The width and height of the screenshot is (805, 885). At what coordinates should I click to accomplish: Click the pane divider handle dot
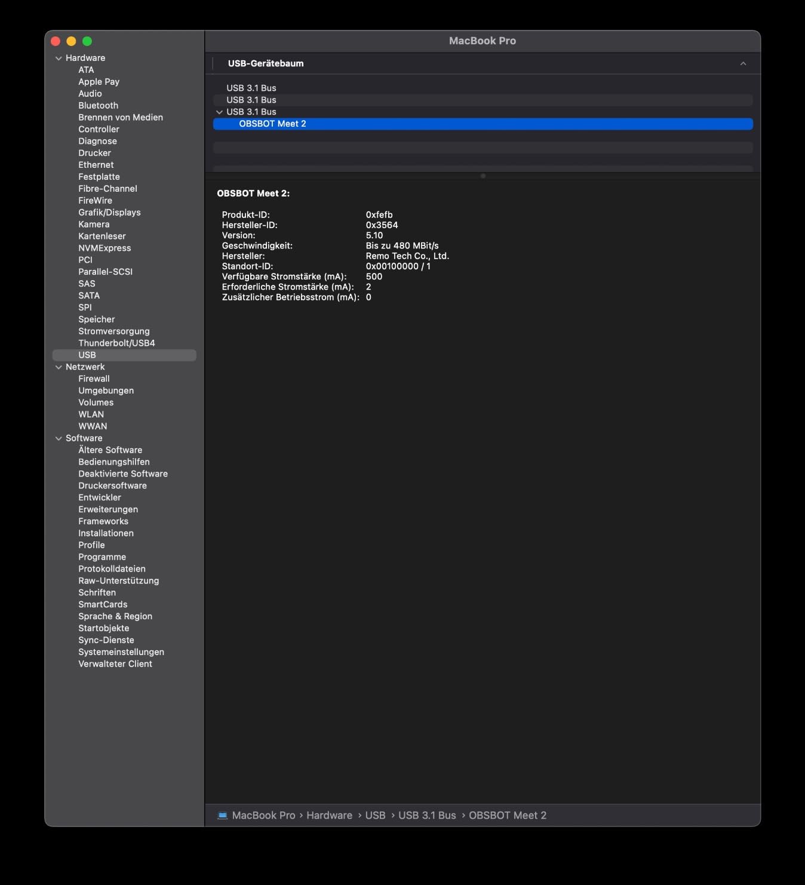(483, 176)
